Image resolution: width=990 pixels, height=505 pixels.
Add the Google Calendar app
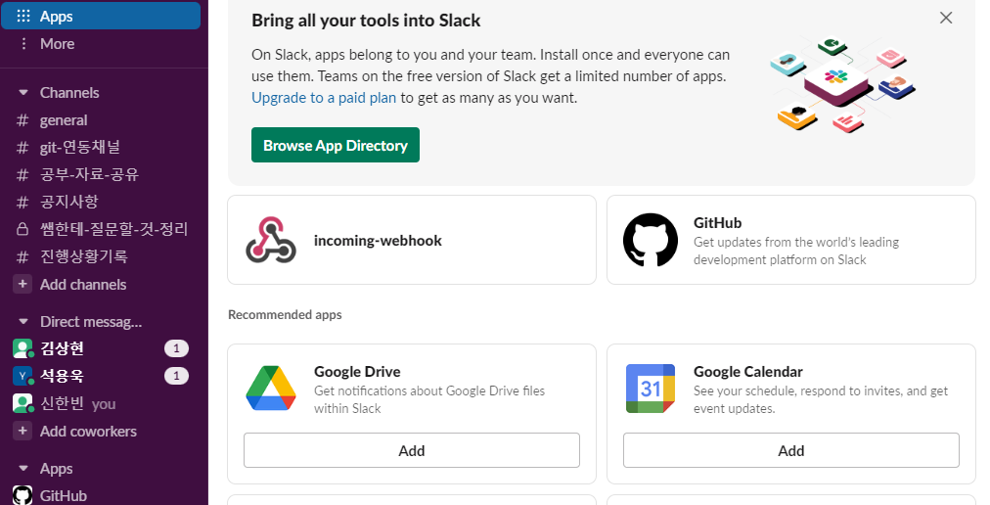click(791, 450)
